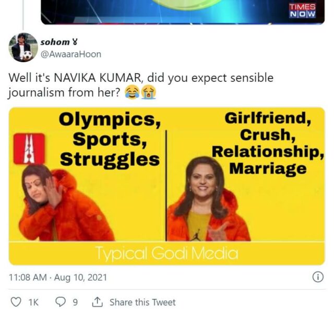Click the laughing tears emoji in the tweet
This screenshot has height=312, width=334.
(x=132, y=92)
